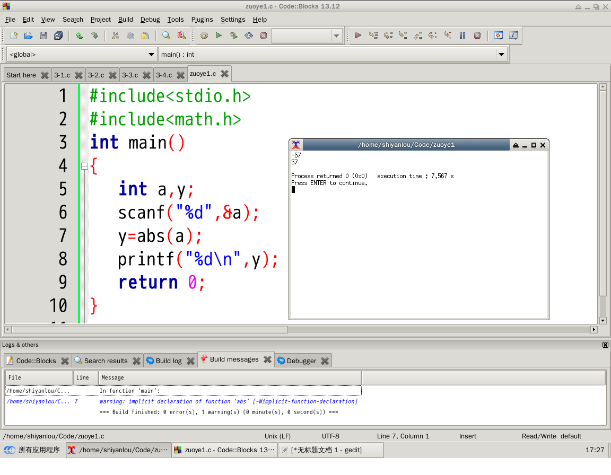Switch to gedit window in taskbar
The image size is (611, 475).
pyautogui.click(x=330, y=450)
